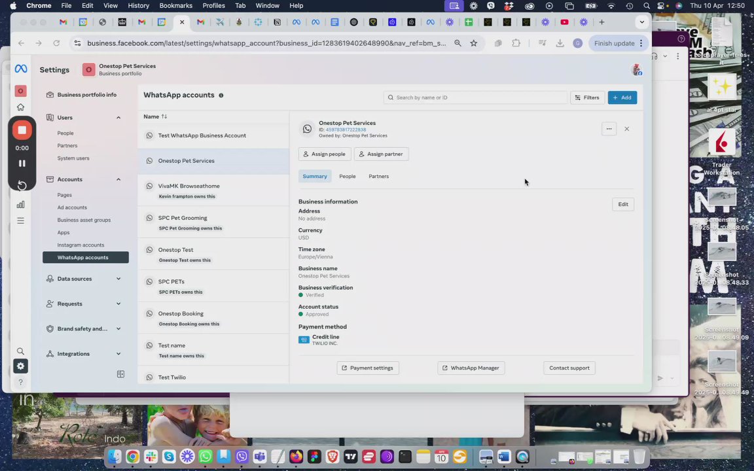Viewport: 754px width, 471px height.
Task: Expand the Requests section
Action: click(118, 304)
